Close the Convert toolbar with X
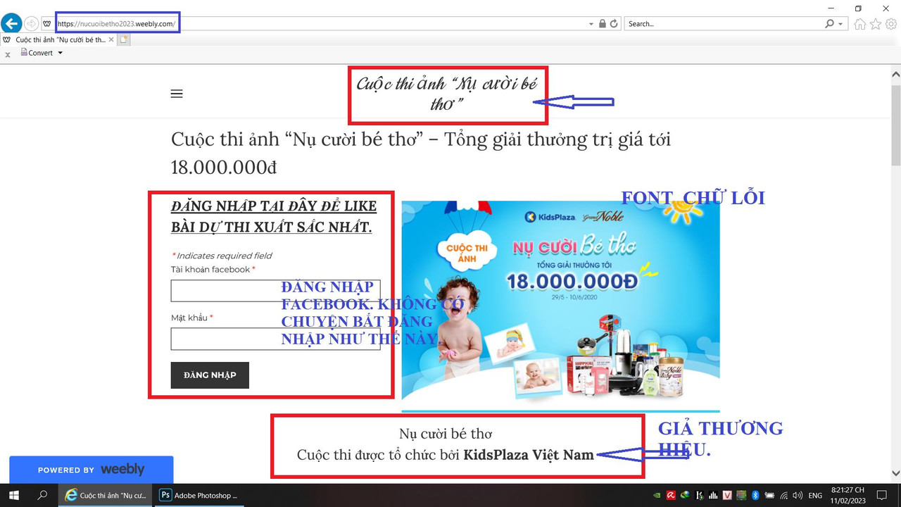 tap(8, 54)
